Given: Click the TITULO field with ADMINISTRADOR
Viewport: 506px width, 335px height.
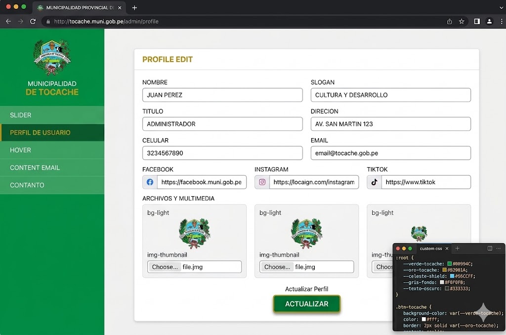Looking at the screenshot, I should (222, 124).
